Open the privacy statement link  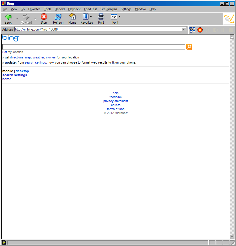116,101
